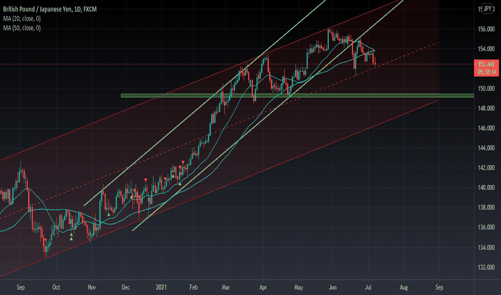Click the 2021 label on time axis

(x=161, y=287)
